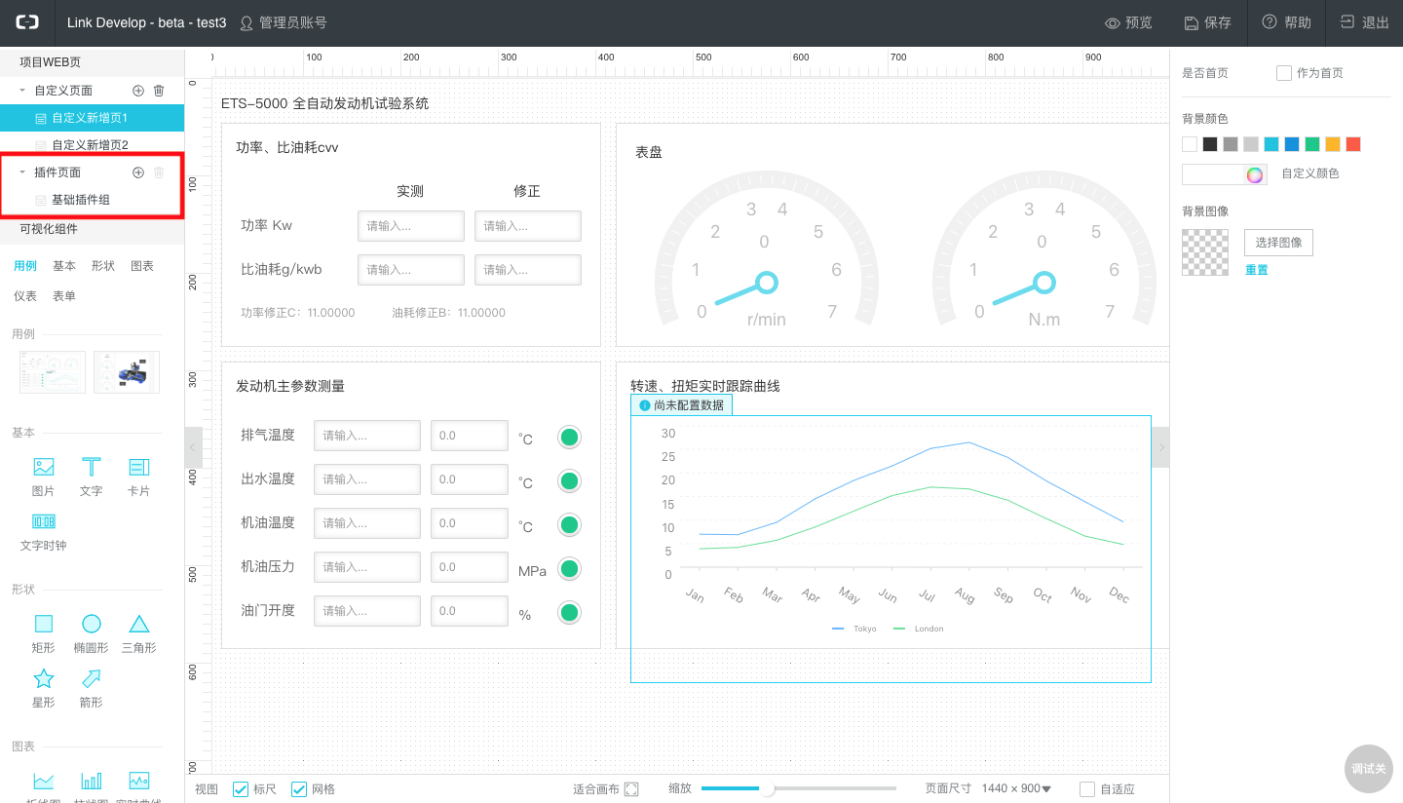The width and height of the screenshot is (1403, 803).
Task: Select the bar chart component icon
Action: click(91, 781)
